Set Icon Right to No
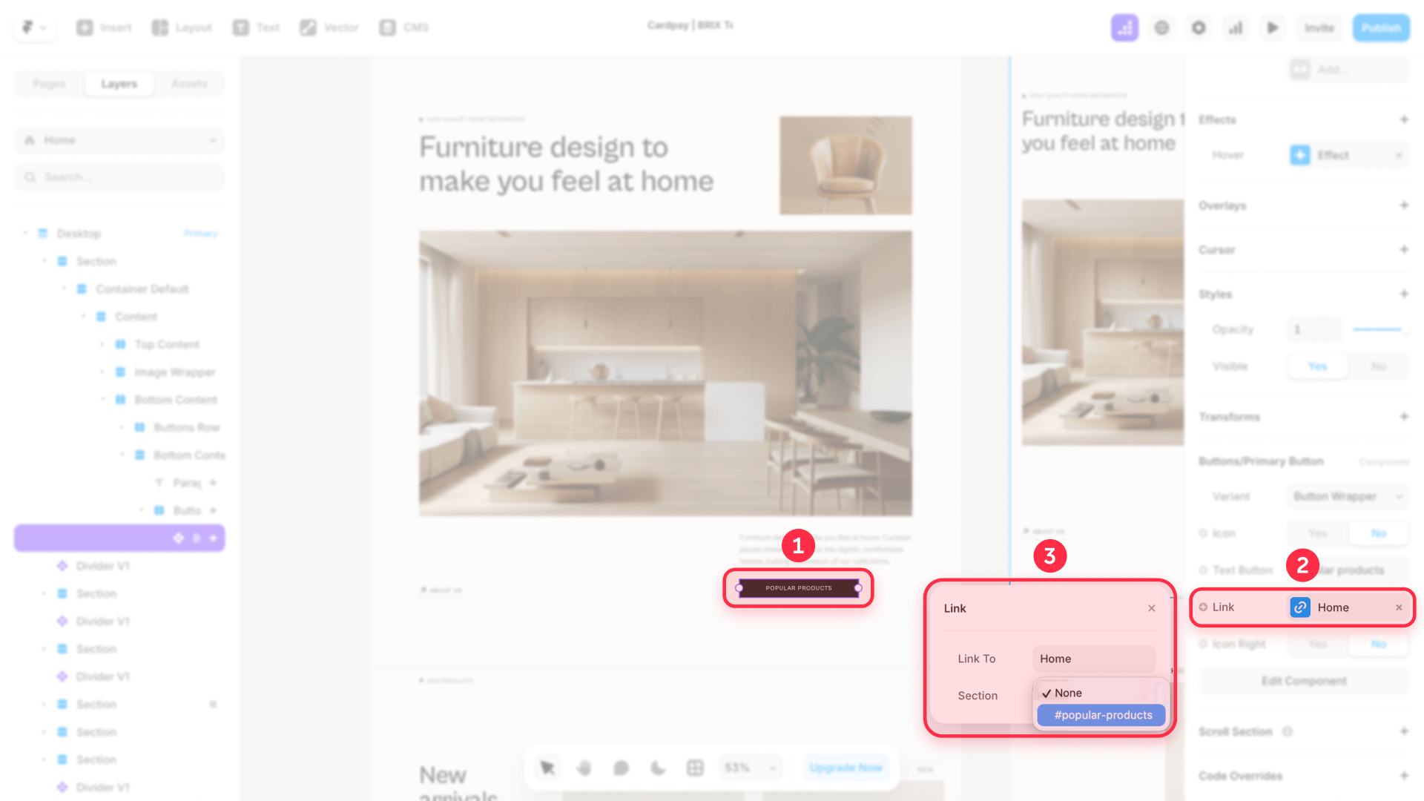The height and width of the screenshot is (801, 1424). 1379,645
